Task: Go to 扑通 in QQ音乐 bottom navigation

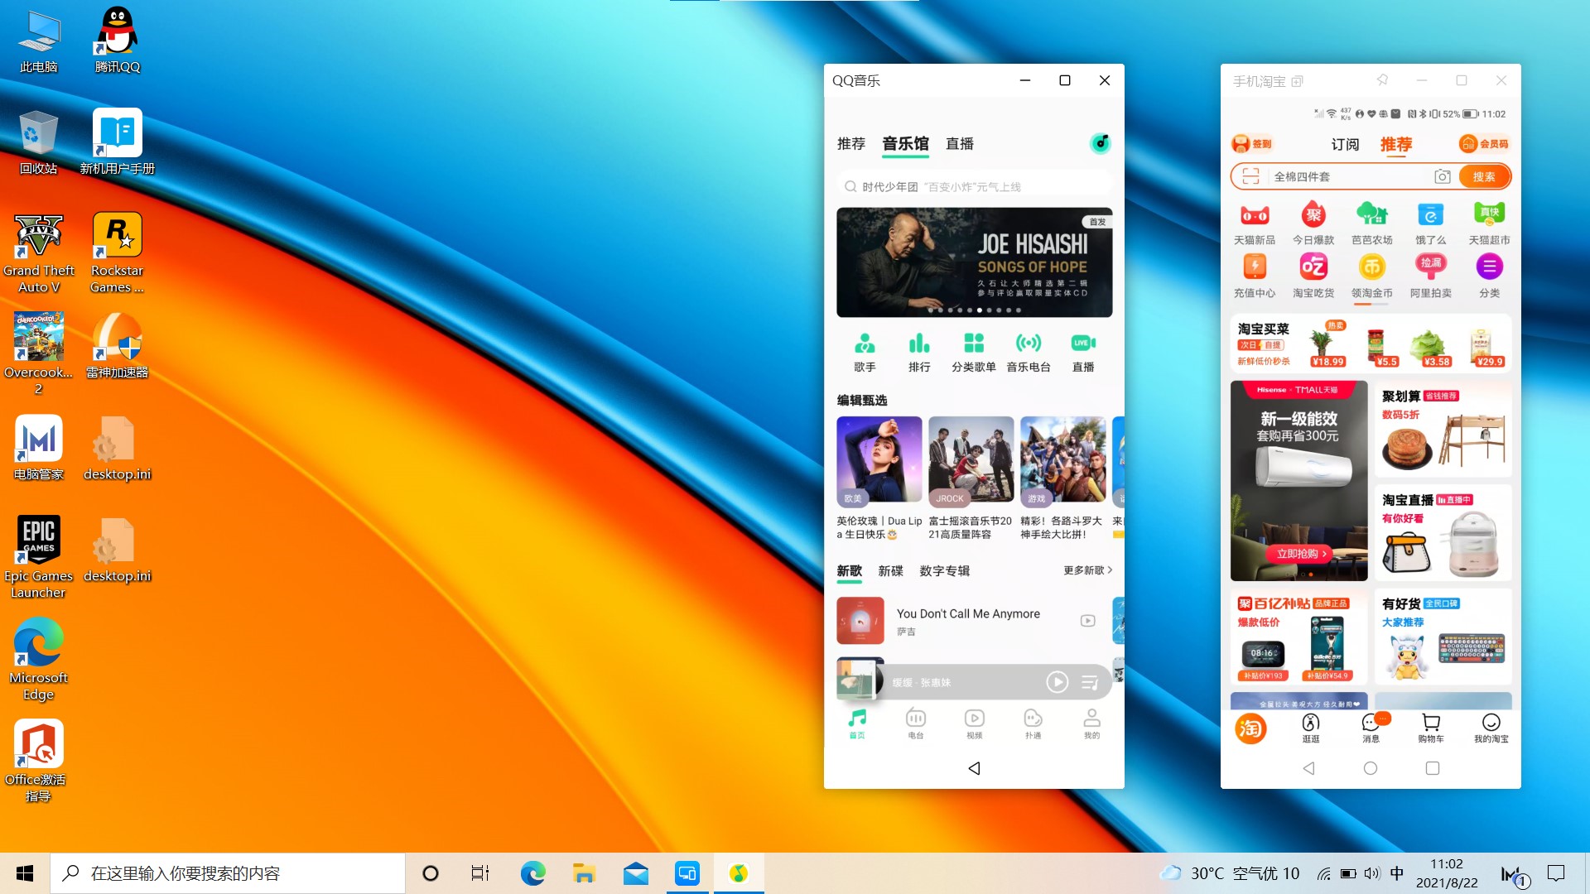Action: (x=1033, y=723)
